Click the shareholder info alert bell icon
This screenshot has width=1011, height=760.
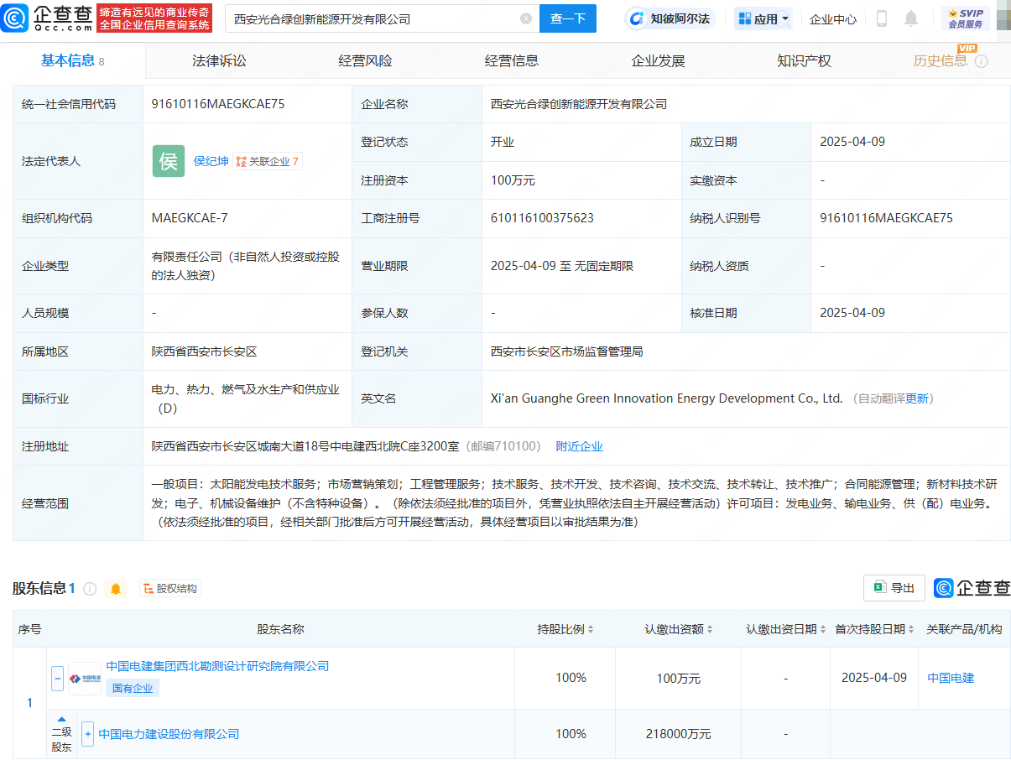(x=116, y=589)
